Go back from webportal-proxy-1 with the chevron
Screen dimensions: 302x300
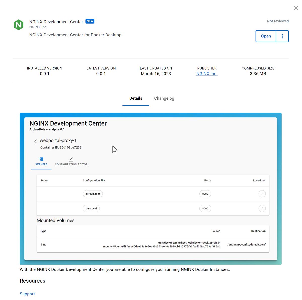tap(35, 141)
